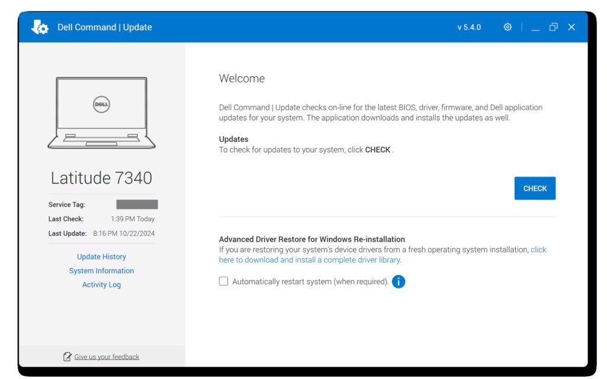Click the Dell logo icon in the title bar
This screenshot has height=379, width=607.
[x=39, y=27]
